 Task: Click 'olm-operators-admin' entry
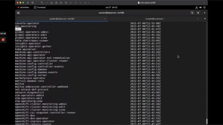click(29, 95)
